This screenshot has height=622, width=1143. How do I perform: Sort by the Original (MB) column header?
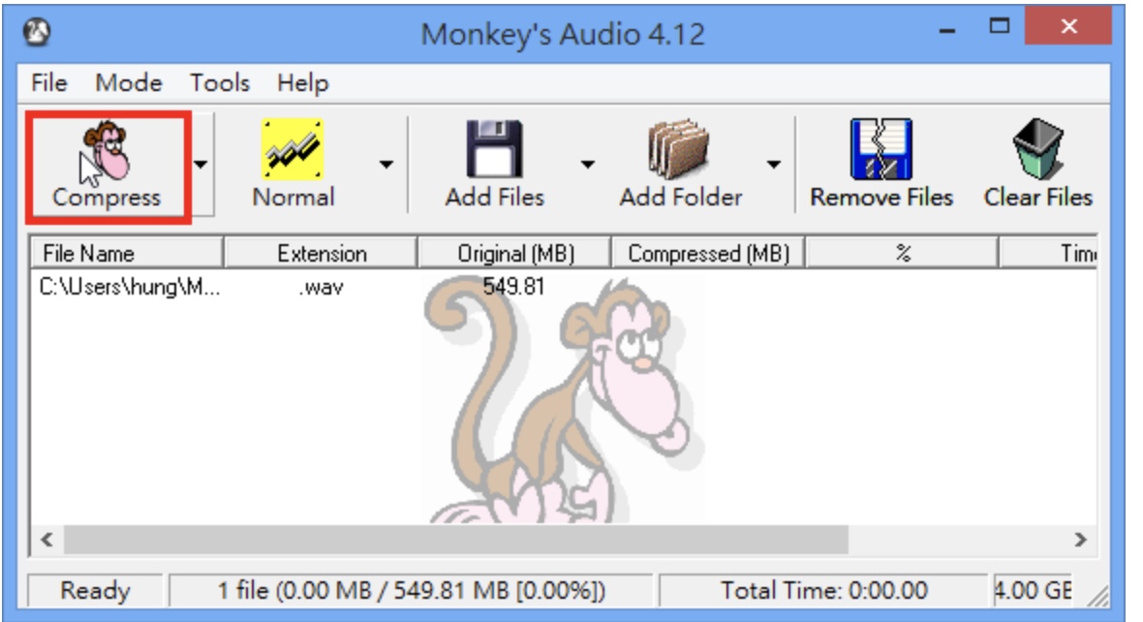click(x=514, y=253)
